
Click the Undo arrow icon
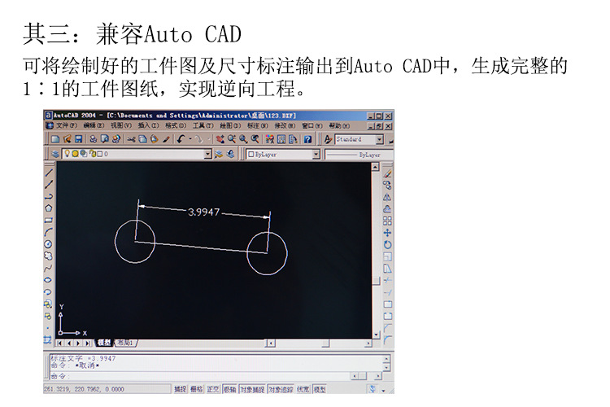pyautogui.click(x=181, y=139)
